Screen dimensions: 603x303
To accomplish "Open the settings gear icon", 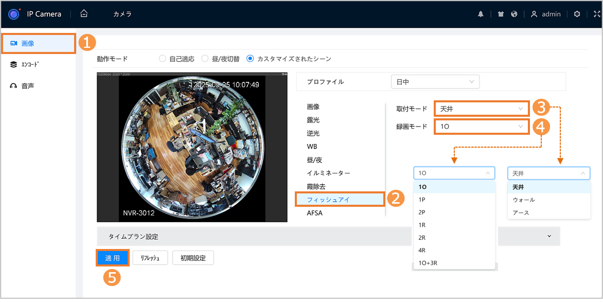I will pos(577,14).
